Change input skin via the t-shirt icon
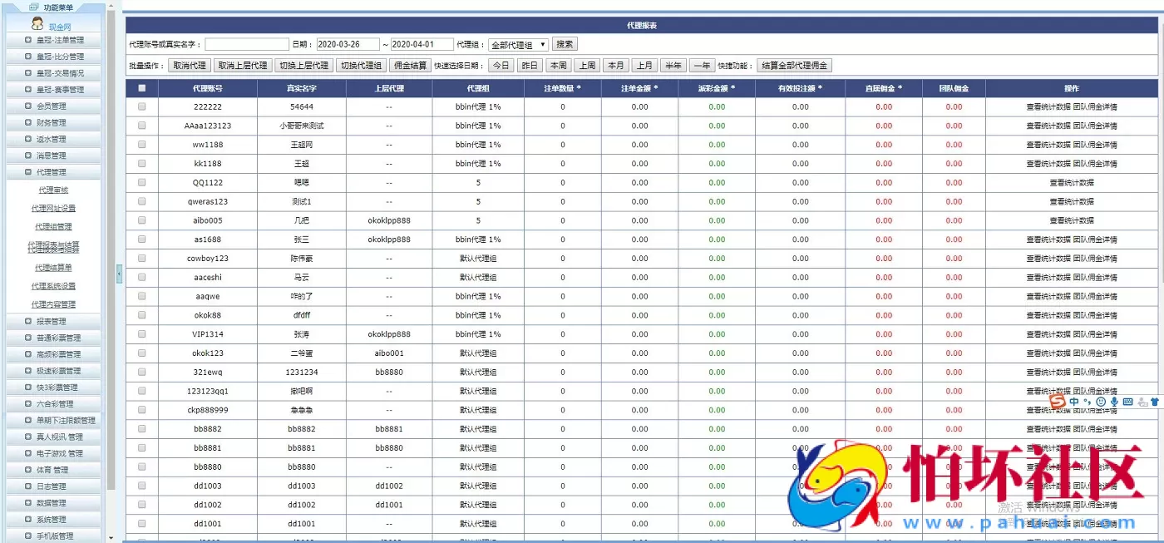Screen dimensions: 1164x543 coord(1156,402)
